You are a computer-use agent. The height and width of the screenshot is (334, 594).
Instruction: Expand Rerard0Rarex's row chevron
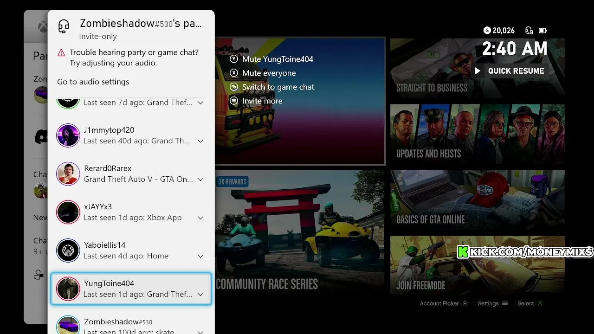click(x=200, y=179)
